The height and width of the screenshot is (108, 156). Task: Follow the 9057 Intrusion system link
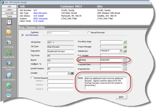click(41, 19)
